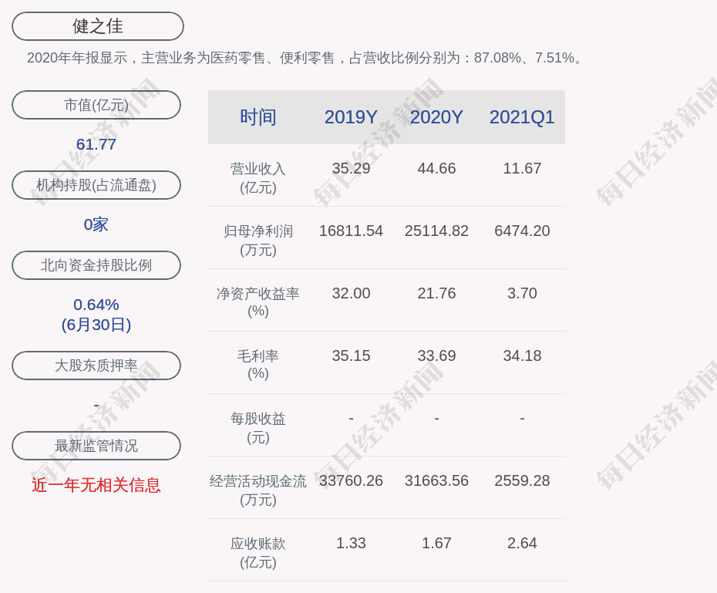717x593 pixels.
Task: Click the 时间 table header cell
Action: pos(258,117)
